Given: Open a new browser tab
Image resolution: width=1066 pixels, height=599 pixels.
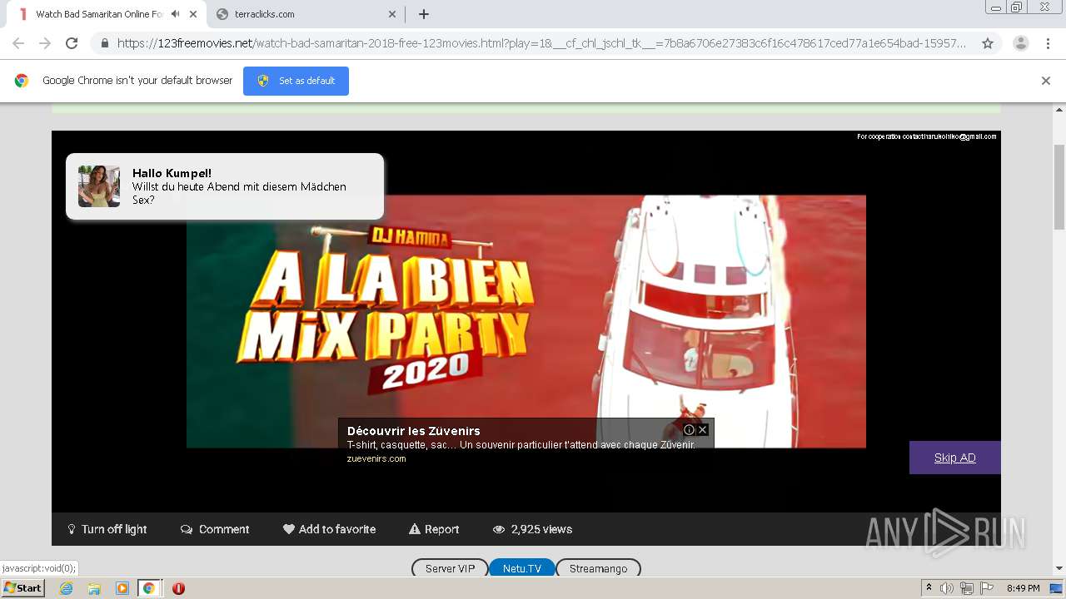Looking at the screenshot, I should click(424, 14).
